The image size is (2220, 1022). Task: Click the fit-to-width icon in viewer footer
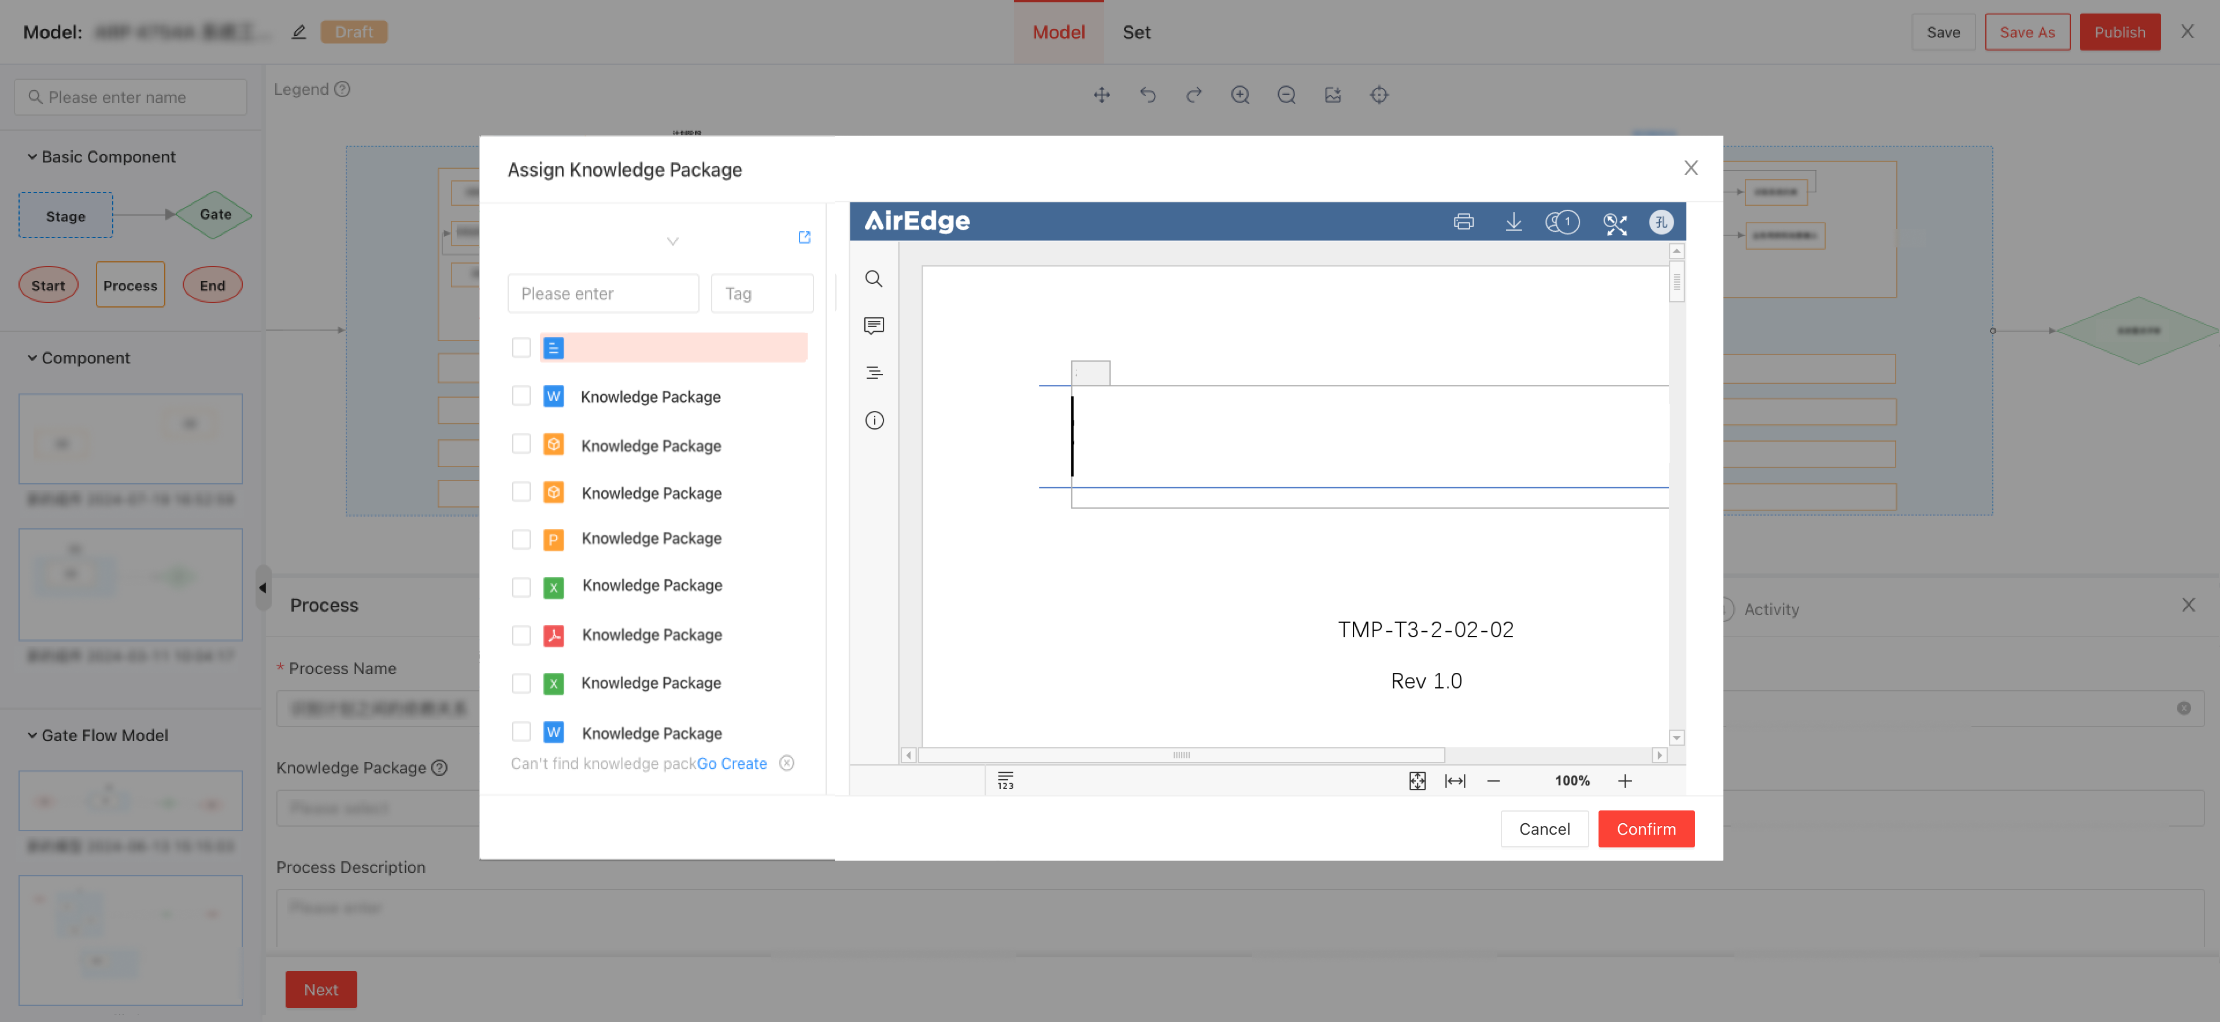1455,781
